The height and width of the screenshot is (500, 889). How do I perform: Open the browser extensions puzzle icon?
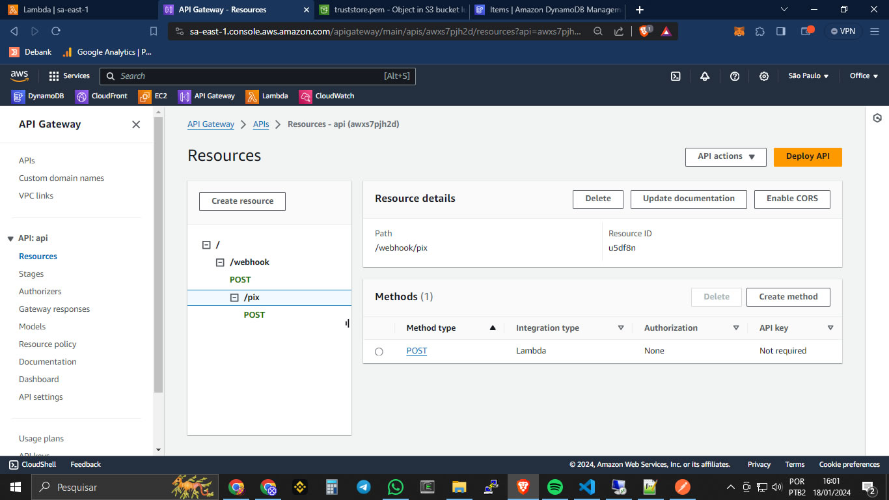pyautogui.click(x=759, y=31)
